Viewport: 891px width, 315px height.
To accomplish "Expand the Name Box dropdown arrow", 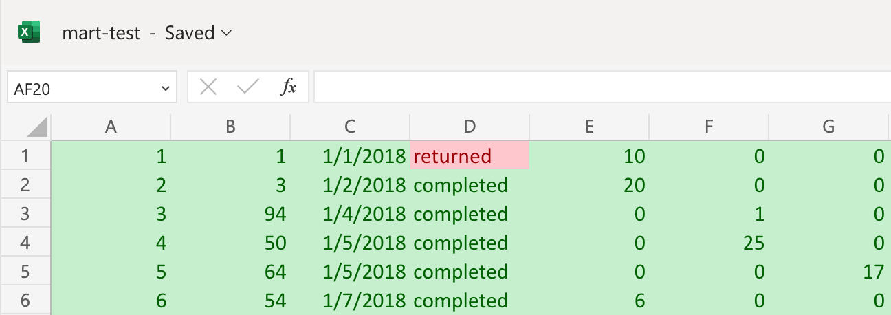I will (x=165, y=88).
